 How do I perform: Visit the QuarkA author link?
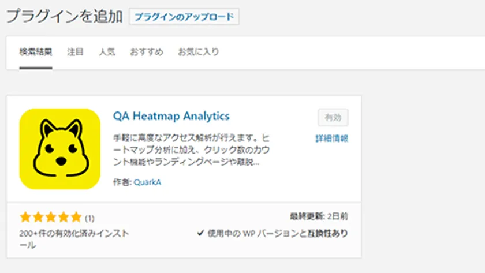click(148, 182)
